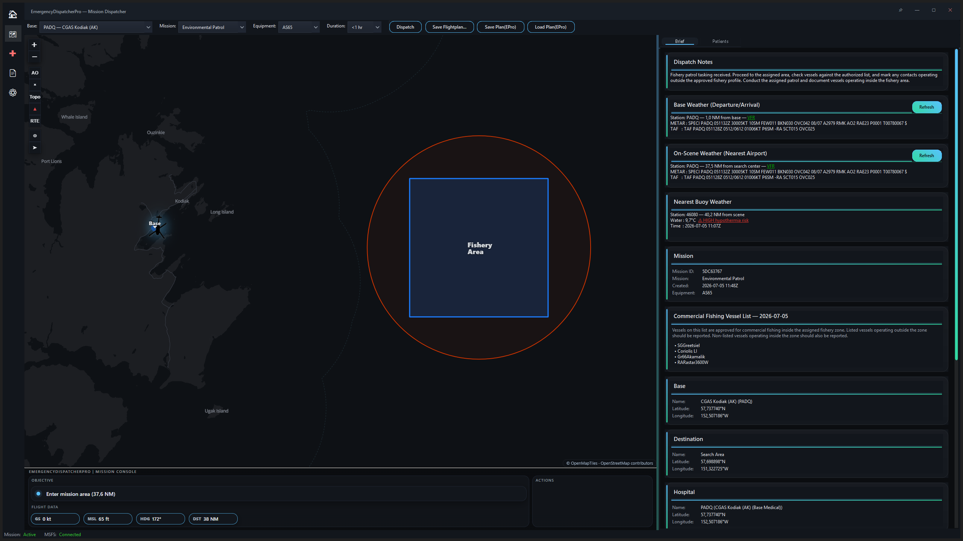This screenshot has height=541, width=963.
Task: Zoom out the map with minus
Action: point(34,57)
